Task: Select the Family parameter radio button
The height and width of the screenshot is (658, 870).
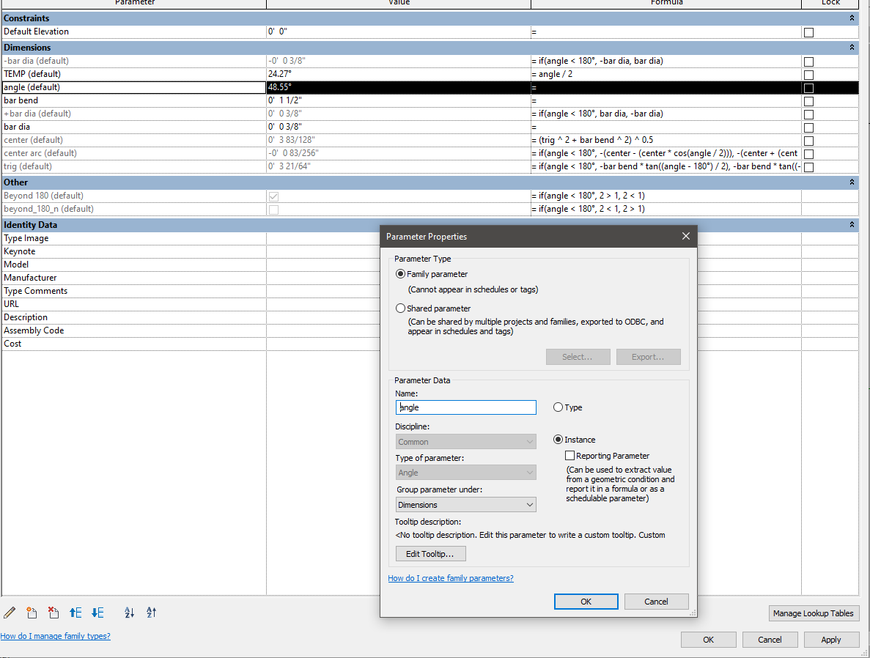Action: [400, 274]
